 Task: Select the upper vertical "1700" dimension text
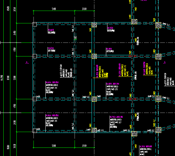[15, 49]
